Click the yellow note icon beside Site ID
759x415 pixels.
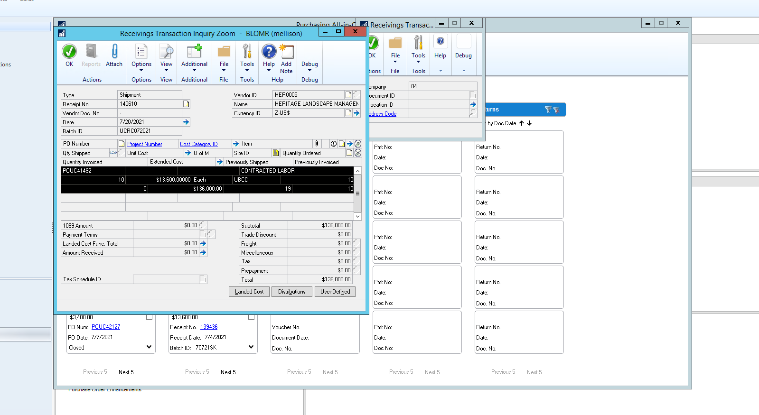point(275,153)
